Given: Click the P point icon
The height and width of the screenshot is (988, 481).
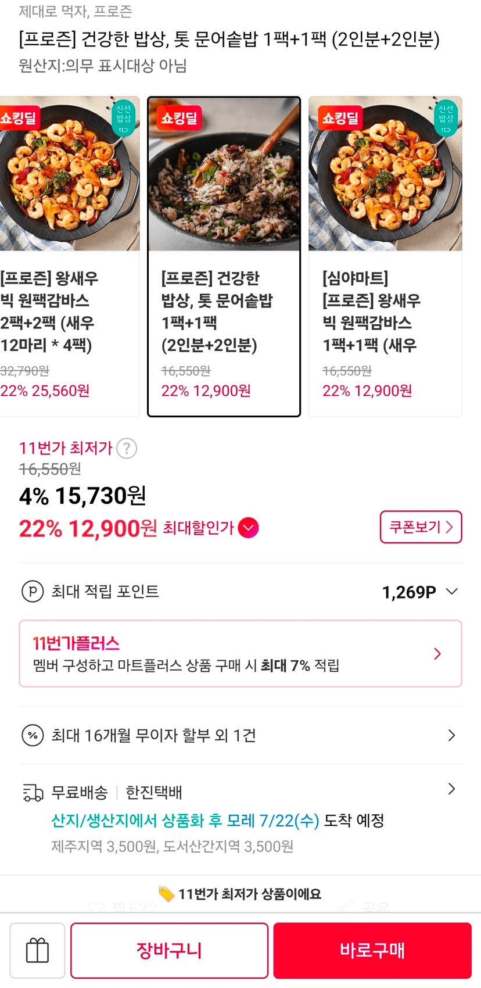Looking at the screenshot, I should coord(33,592).
